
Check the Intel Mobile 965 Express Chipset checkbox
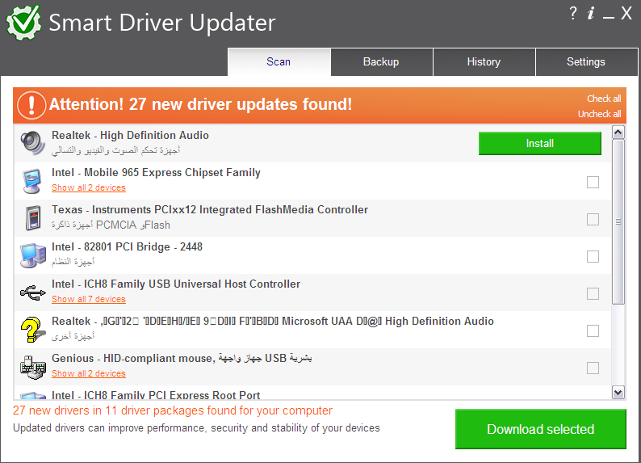tap(593, 182)
